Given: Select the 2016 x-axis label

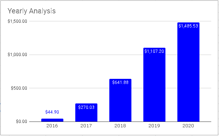Looking at the screenshot, I should (52, 126).
